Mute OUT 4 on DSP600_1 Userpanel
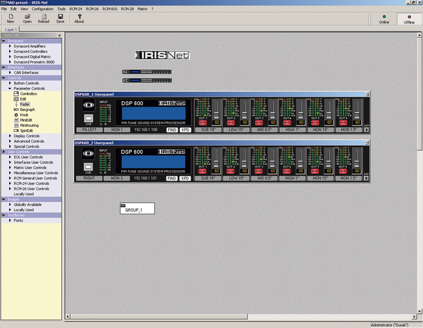This screenshot has height=328, width=423. pos(287,123)
